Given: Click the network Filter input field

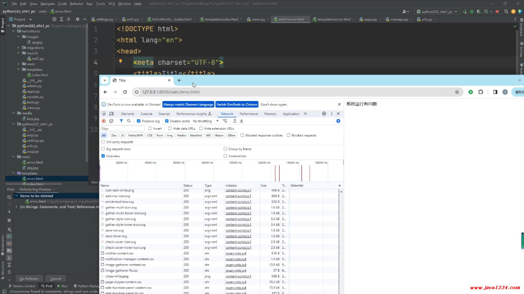Looking at the screenshot, I should pyautogui.click(x=123, y=128).
